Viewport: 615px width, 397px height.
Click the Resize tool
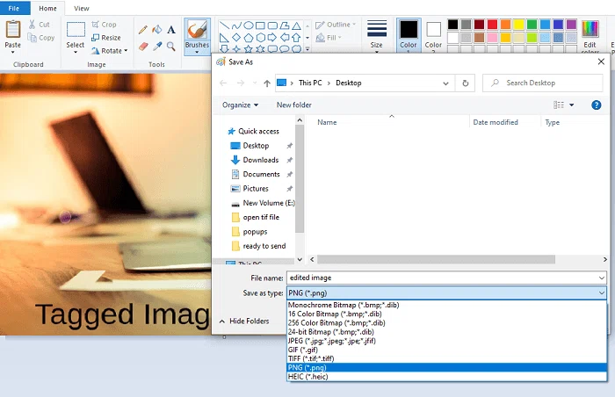pyautogui.click(x=106, y=38)
